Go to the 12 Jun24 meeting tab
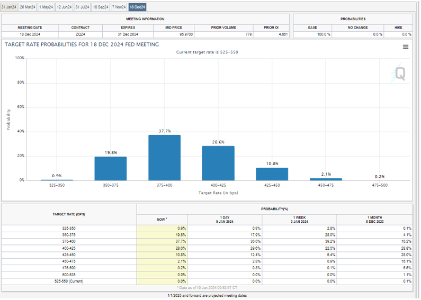Image resolution: width=421 pixels, height=300 pixels. pos(64,7)
